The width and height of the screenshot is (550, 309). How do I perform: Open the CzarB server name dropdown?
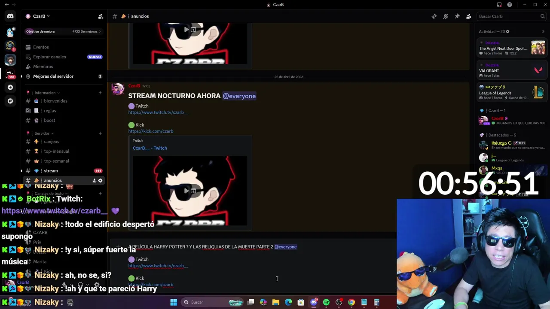tap(38, 16)
